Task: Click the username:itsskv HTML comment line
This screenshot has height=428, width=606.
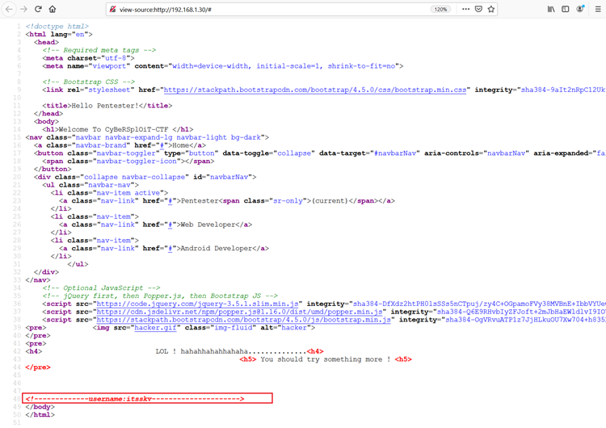Action: click(147, 398)
